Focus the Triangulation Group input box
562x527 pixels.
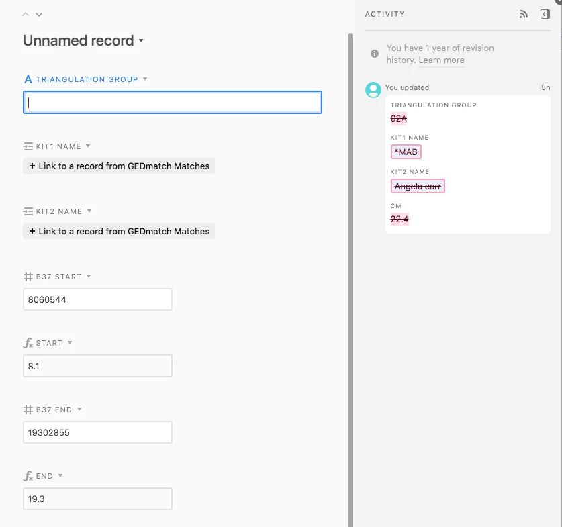(173, 103)
